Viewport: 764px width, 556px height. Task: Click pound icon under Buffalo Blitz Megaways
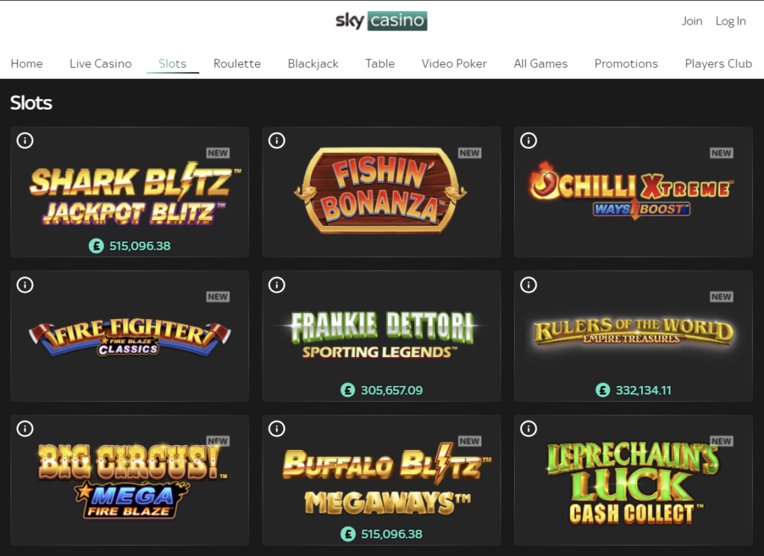pyautogui.click(x=348, y=534)
